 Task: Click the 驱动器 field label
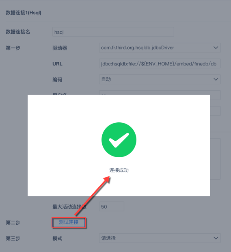(x=60, y=48)
